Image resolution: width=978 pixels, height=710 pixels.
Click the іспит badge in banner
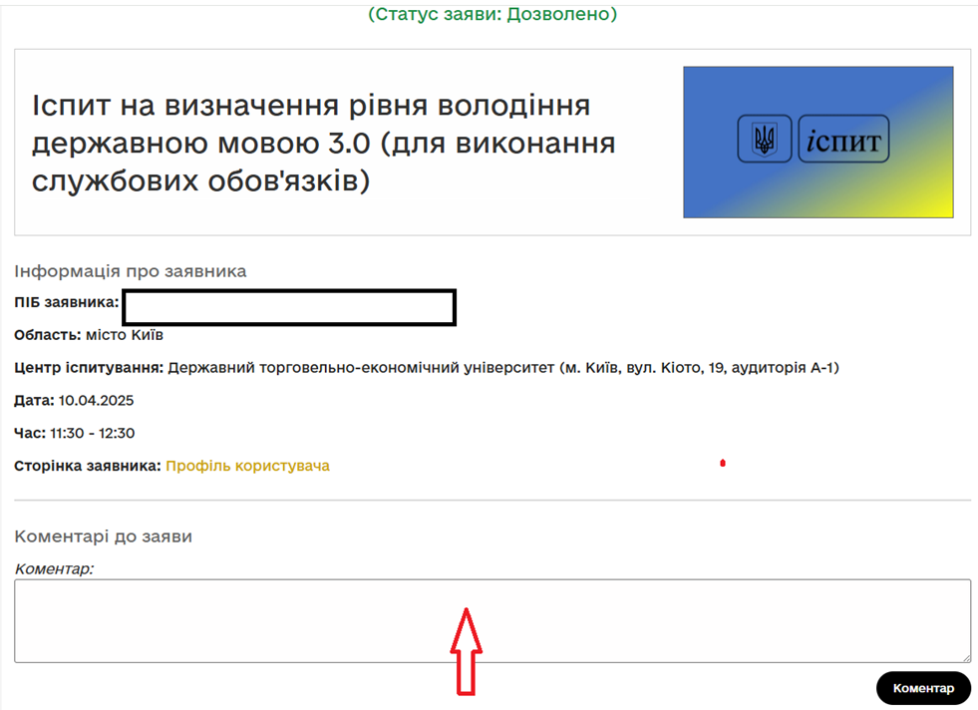[843, 139]
